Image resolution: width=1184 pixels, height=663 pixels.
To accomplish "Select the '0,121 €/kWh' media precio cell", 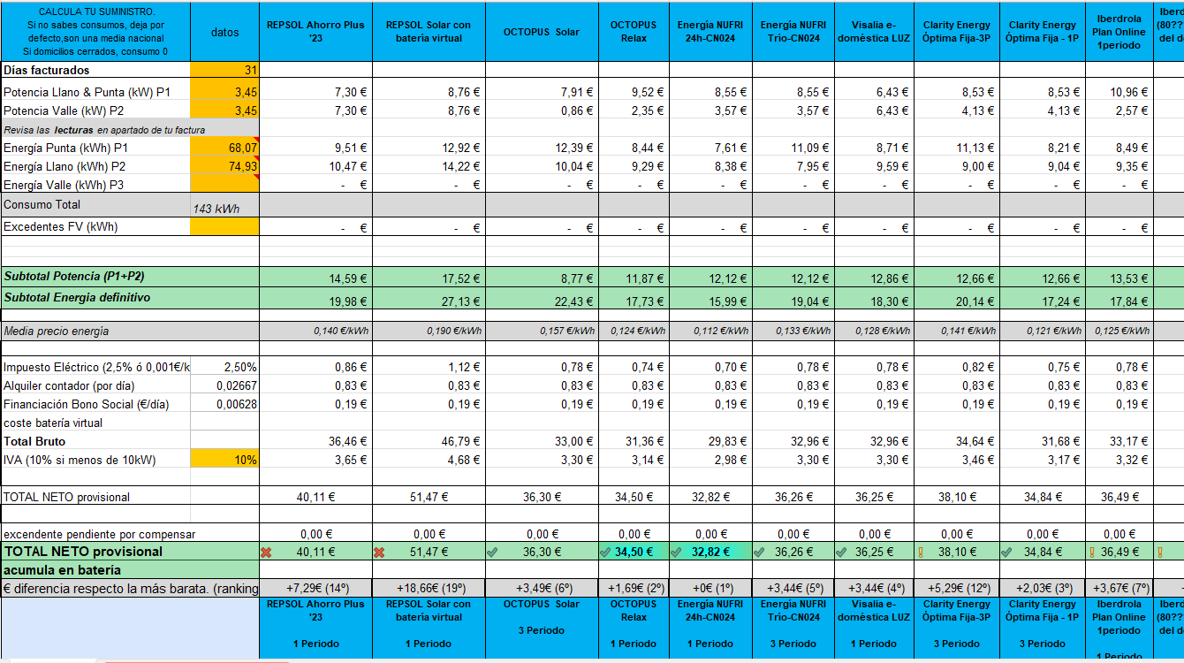I will tap(1043, 331).
